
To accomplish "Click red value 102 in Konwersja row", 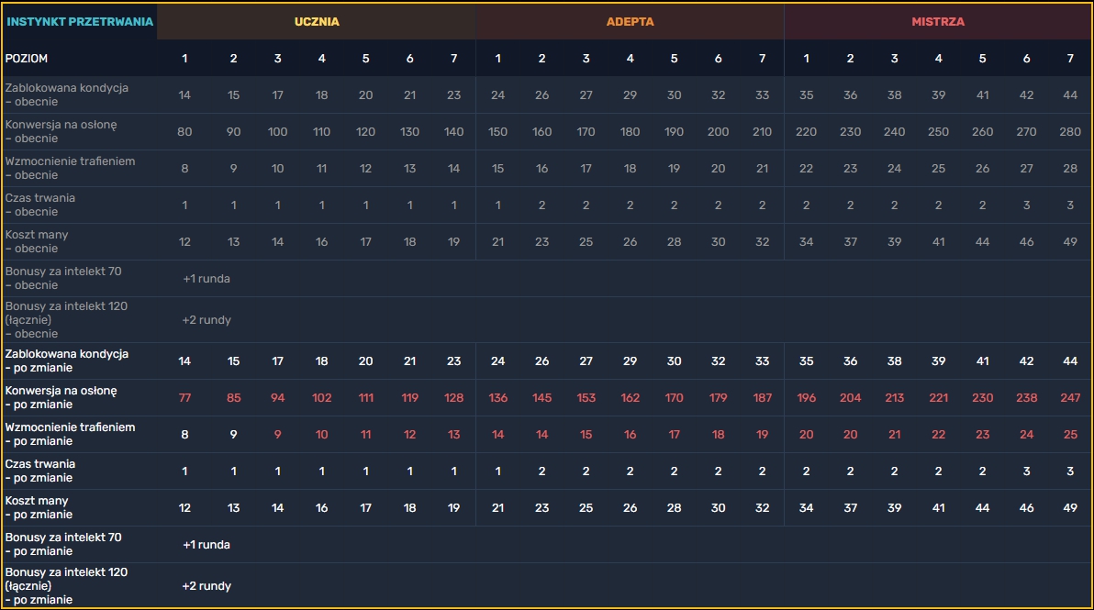I will 321,398.
